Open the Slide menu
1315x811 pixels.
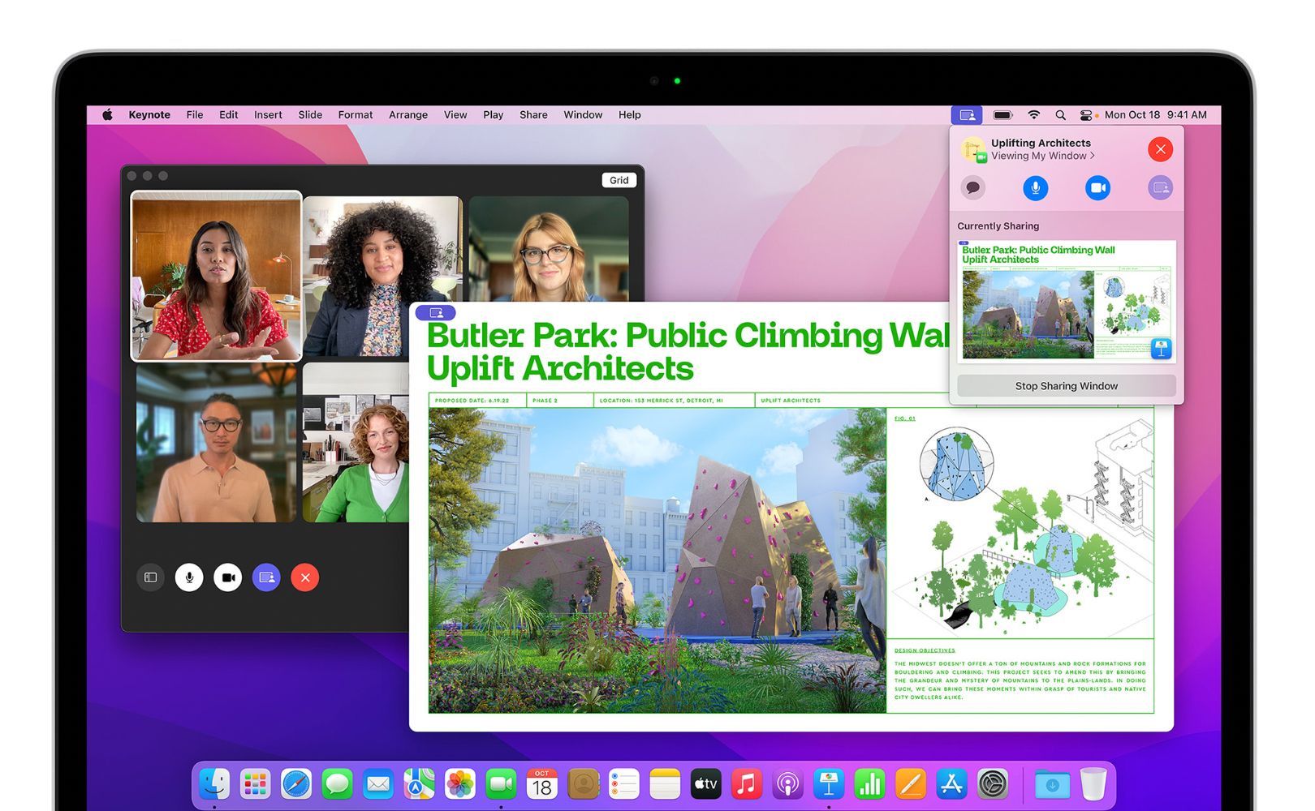click(310, 115)
